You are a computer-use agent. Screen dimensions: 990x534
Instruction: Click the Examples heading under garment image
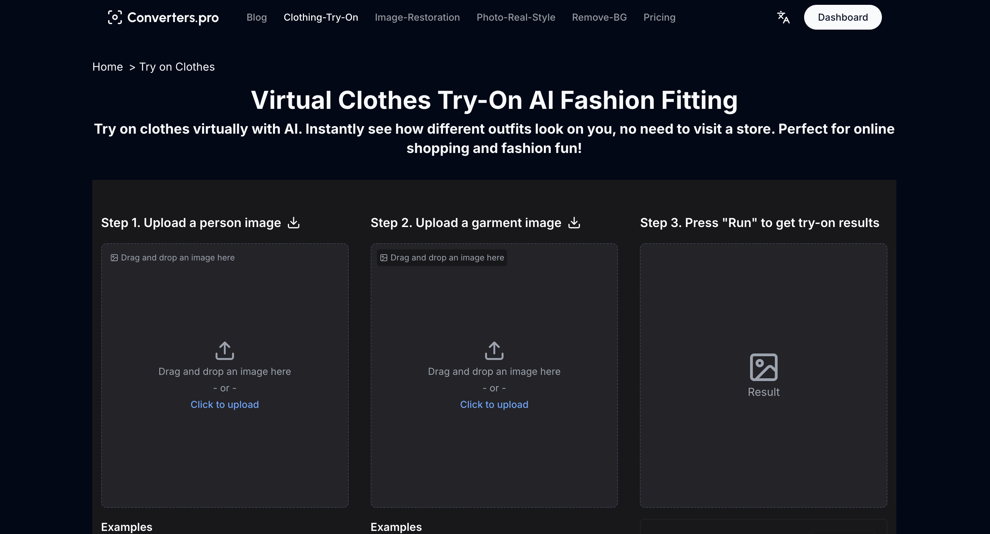(x=396, y=527)
